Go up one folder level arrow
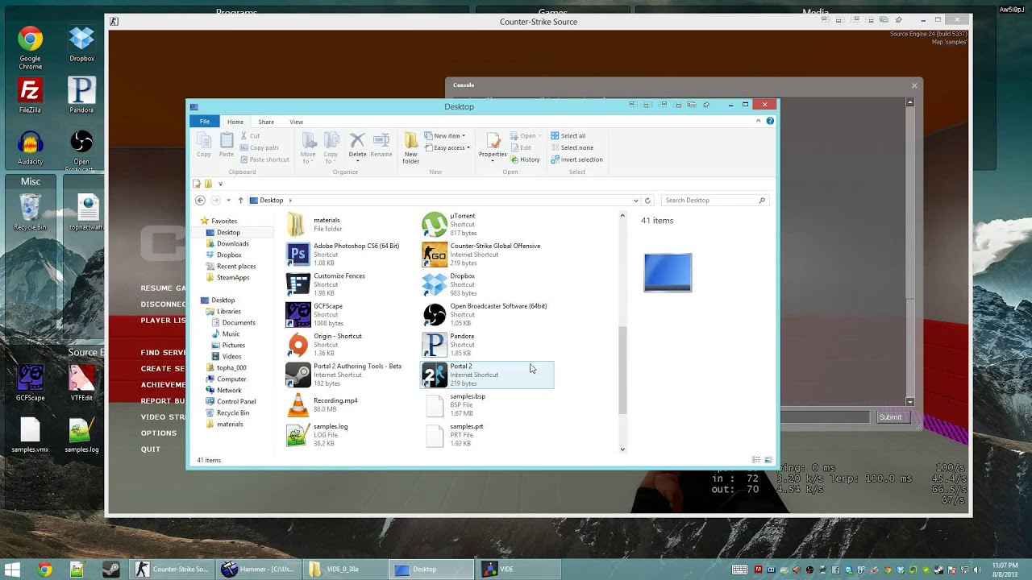 click(x=240, y=201)
